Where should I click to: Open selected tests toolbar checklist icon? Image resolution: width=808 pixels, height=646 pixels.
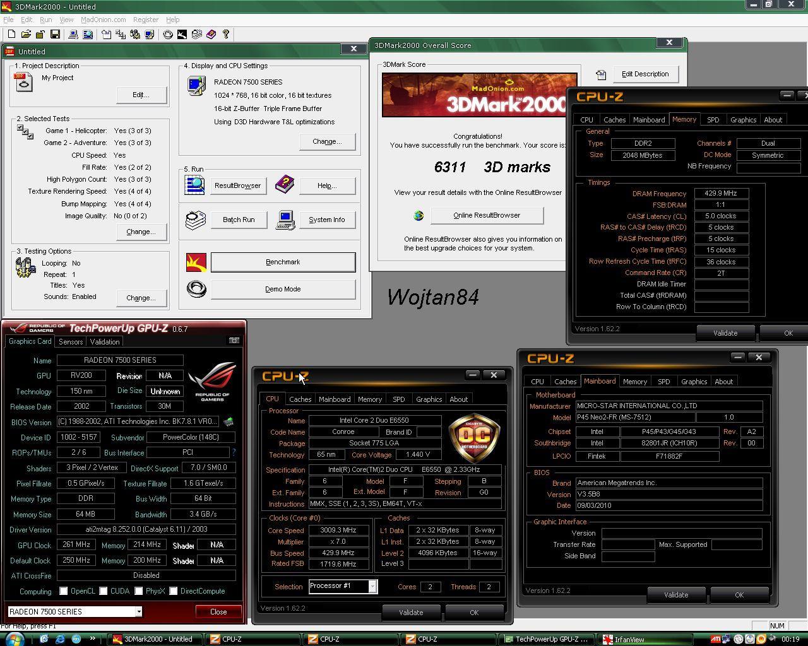point(120,34)
